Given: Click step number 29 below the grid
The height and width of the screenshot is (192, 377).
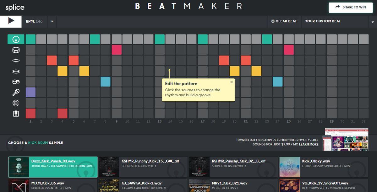Looking at the screenshot, I should 332,121.
